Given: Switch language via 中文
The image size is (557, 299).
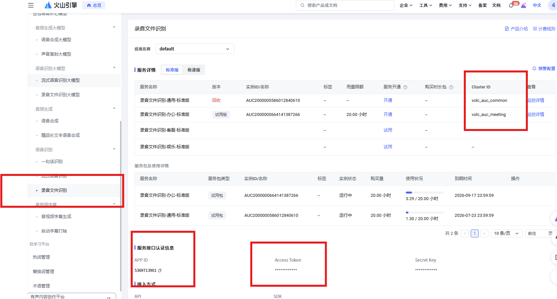Looking at the screenshot, I should [x=537, y=5].
